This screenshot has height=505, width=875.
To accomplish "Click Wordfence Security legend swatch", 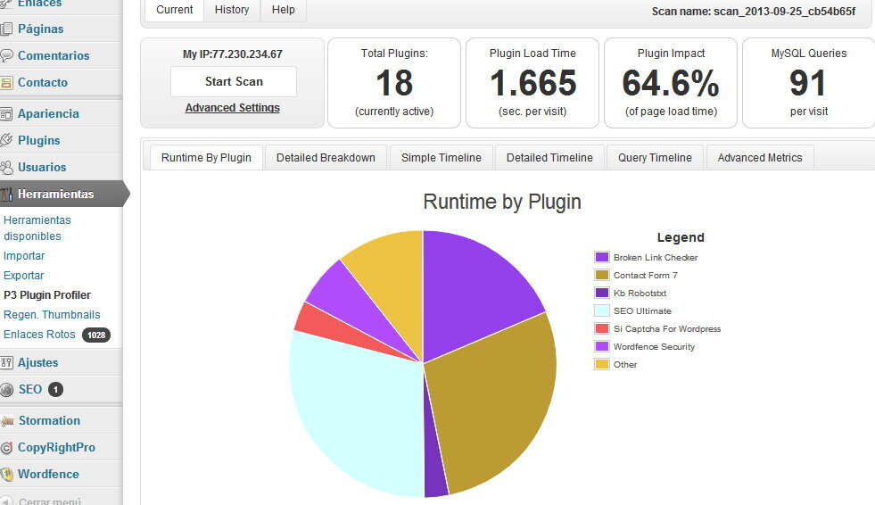I will tap(601, 346).
